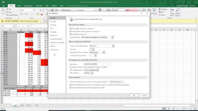Image resolution: width=198 pixels, height=111 pixels.
Task: Add a new sheet with plus icon
Action: 37,105
